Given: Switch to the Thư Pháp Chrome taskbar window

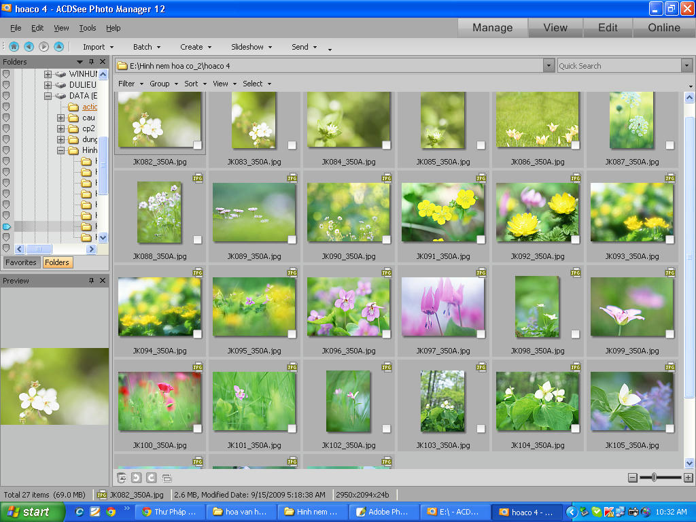Looking at the screenshot, I should (170, 512).
